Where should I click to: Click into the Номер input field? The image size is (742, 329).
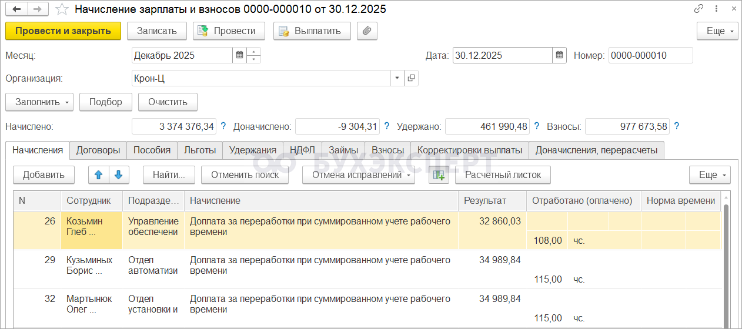[x=650, y=56]
